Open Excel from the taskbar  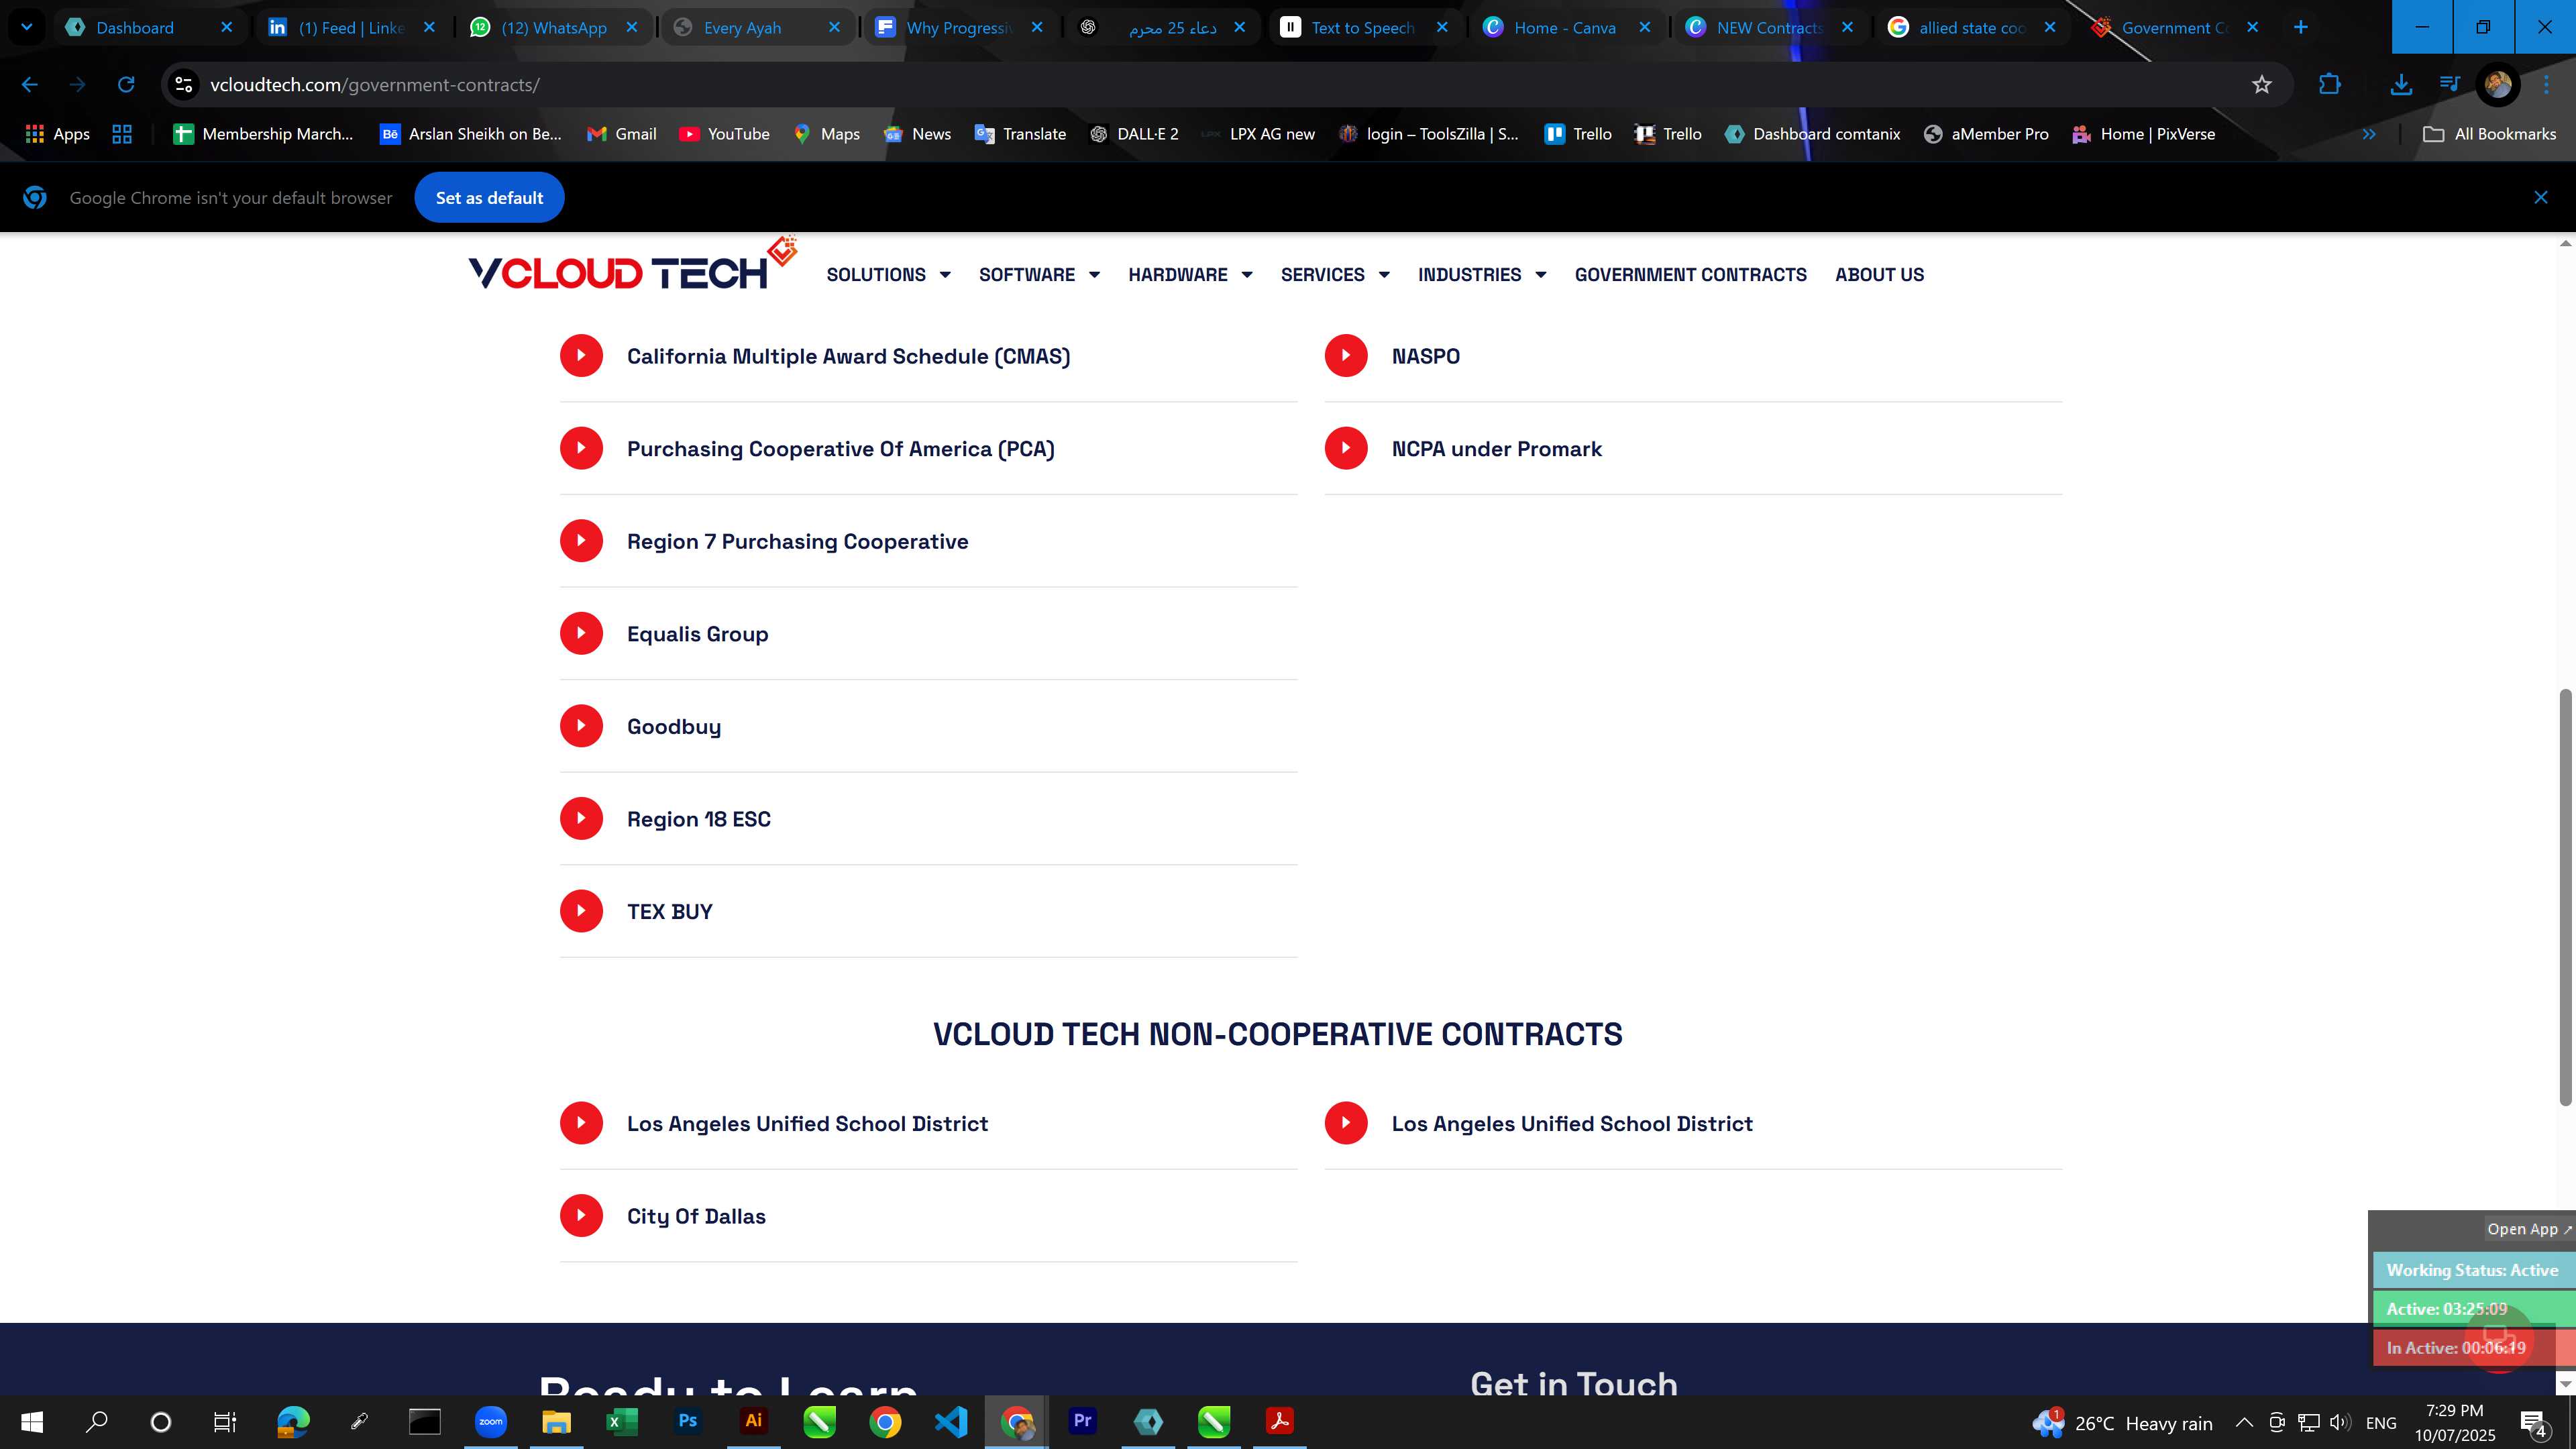click(622, 1421)
